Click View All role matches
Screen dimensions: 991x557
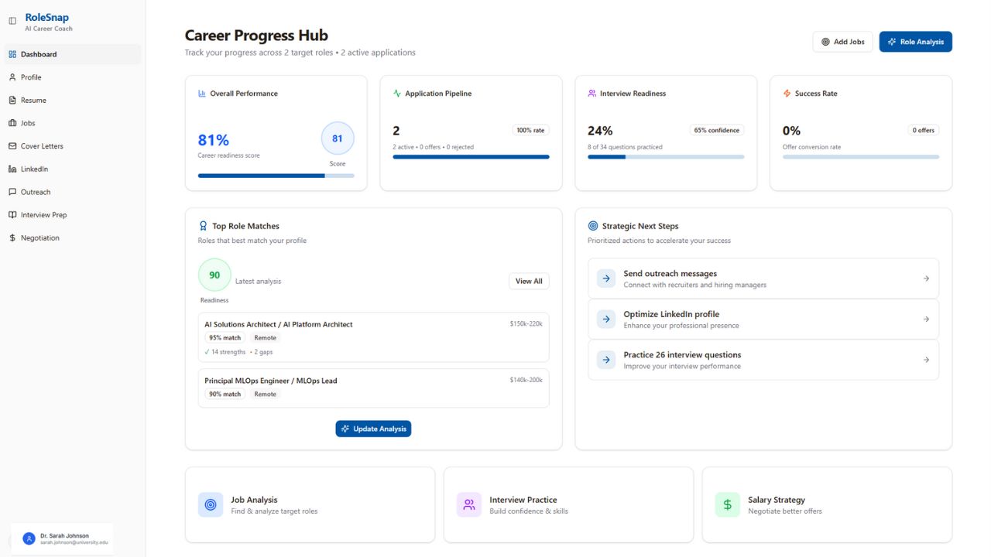(529, 282)
